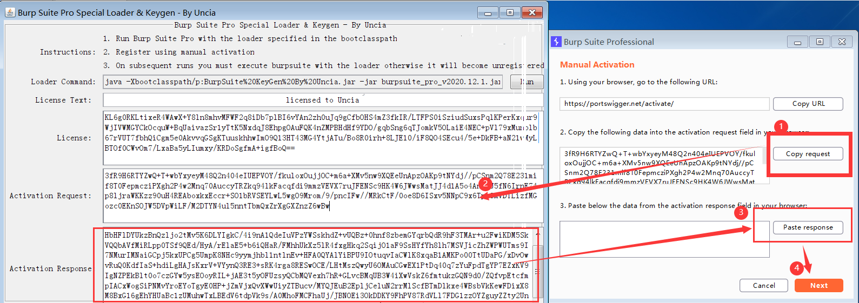Click the 'Instructions:' label in Keygen
This screenshot has height=303, width=859.
(x=68, y=52)
